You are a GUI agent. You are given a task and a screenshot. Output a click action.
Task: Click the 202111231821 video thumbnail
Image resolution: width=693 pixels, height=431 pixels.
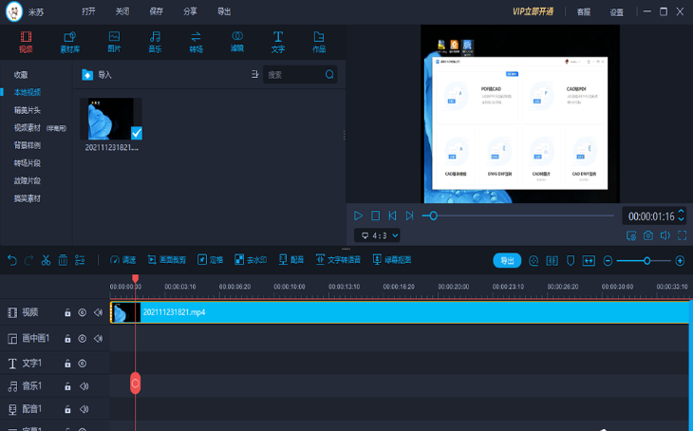point(111,119)
